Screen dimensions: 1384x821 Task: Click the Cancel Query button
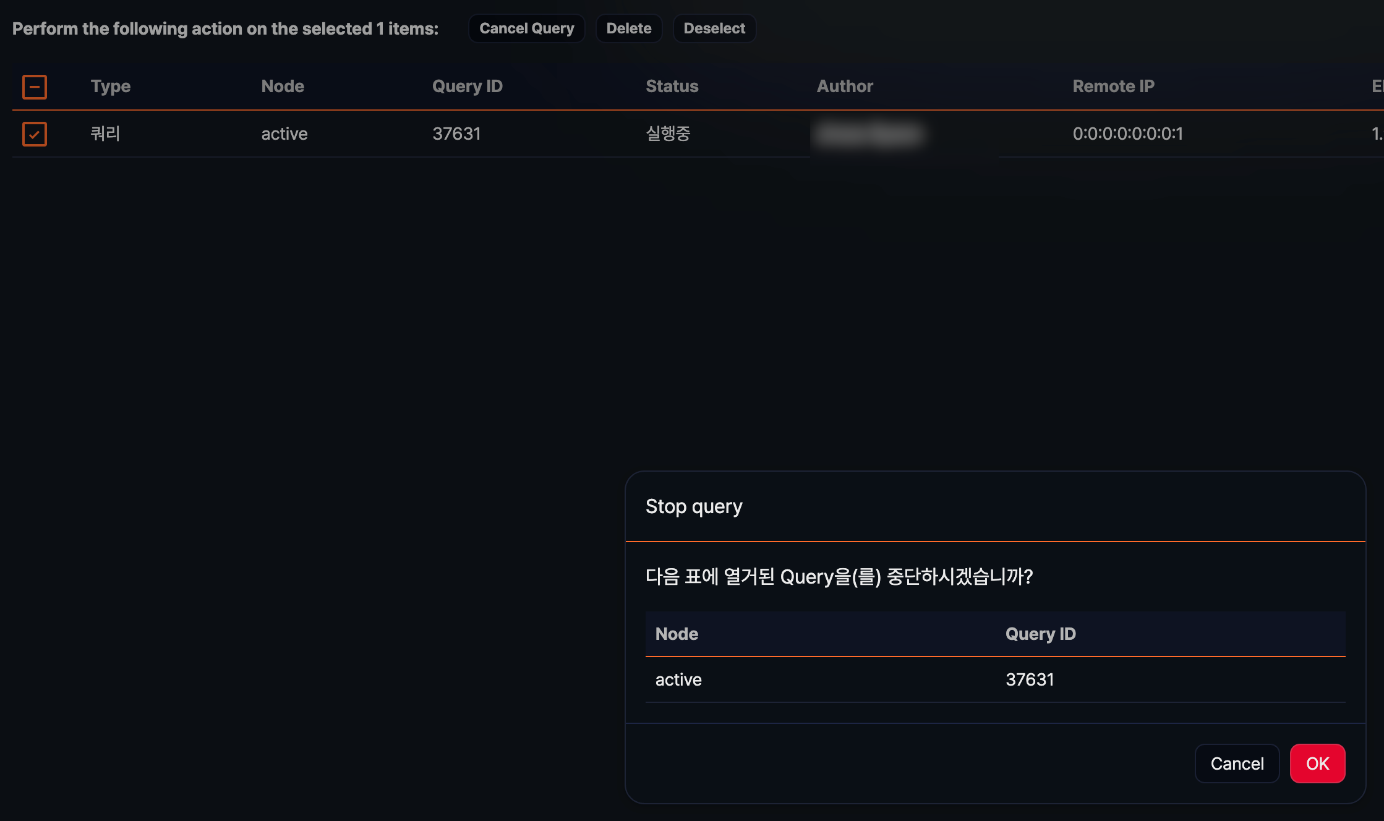(526, 28)
